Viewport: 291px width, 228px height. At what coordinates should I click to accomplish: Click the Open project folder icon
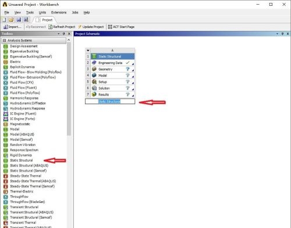pos(11,20)
